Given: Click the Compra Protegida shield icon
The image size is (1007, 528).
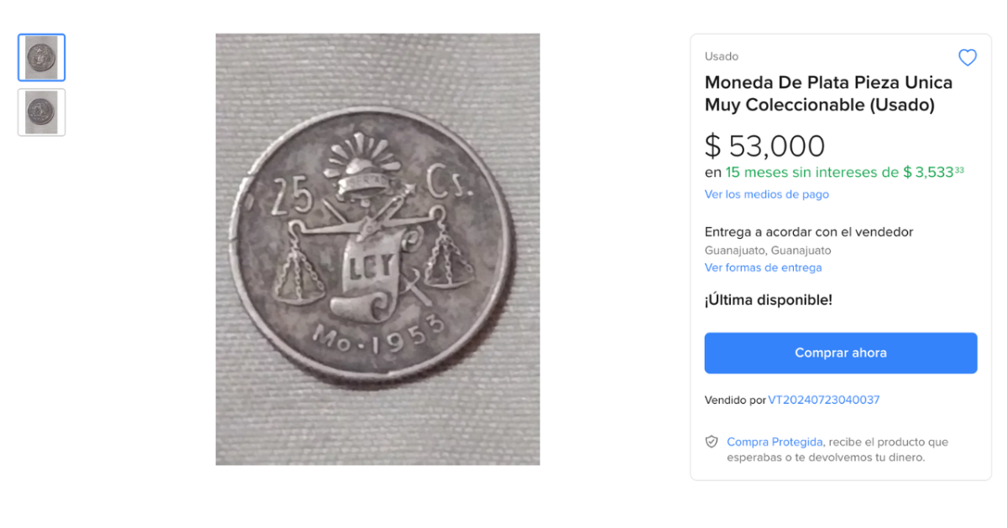Looking at the screenshot, I should click(x=712, y=442).
